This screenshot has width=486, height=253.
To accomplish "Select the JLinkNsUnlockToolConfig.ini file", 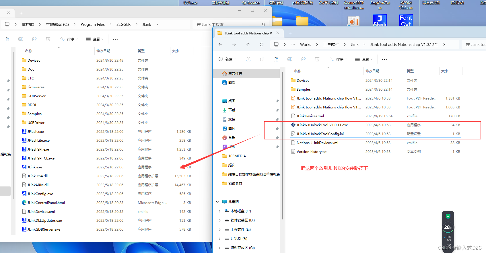I will point(376,134).
